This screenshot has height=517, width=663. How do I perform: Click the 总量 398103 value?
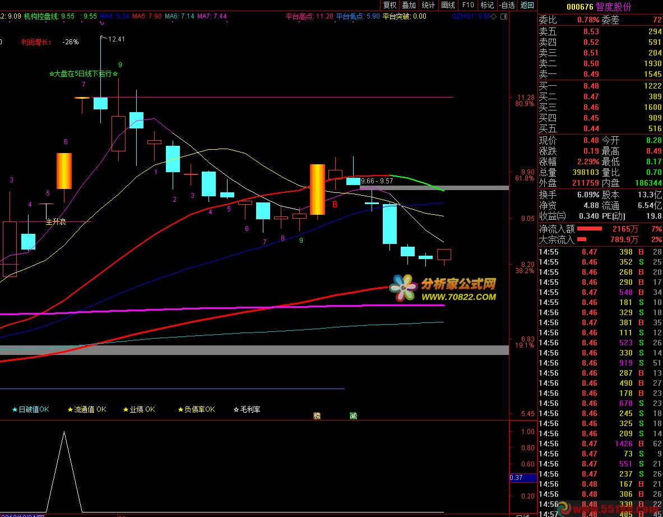pos(585,173)
